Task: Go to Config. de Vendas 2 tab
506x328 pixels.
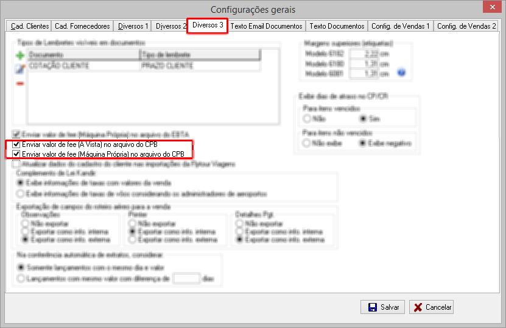Action: coord(466,26)
